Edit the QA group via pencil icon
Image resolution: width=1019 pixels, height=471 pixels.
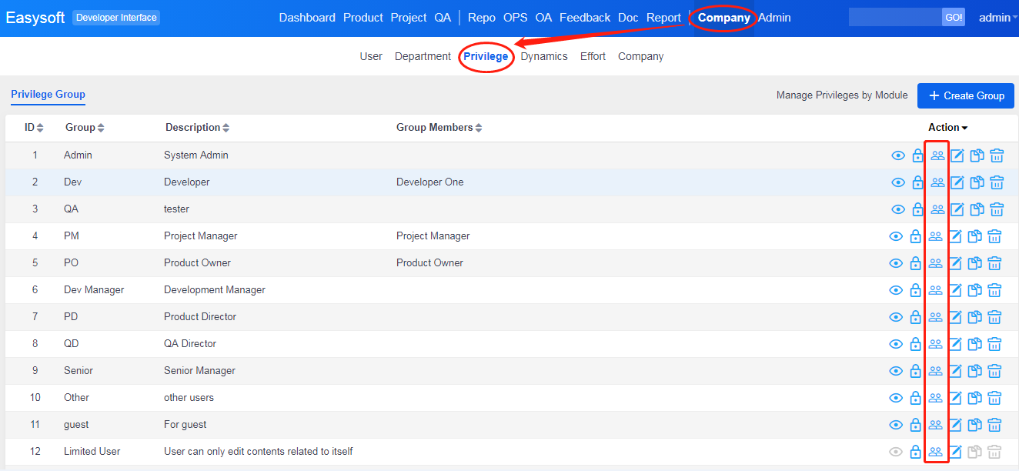pyautogui.click(x=957, y=209)
